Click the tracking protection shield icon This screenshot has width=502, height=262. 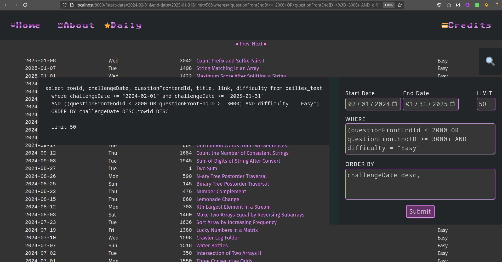click(x=65, y=5)
